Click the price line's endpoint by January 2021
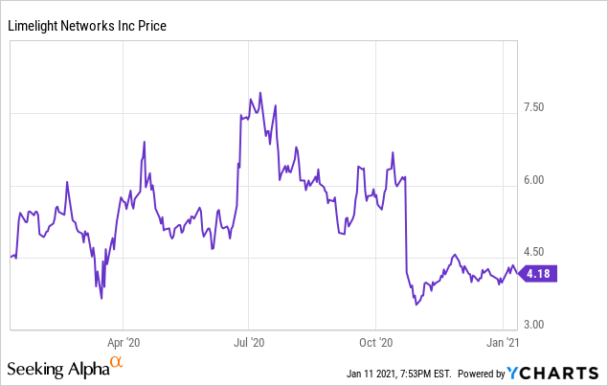Image resolution: width=608 pixels, height=386 pixels. pyautogui.click(x=517, y=272)
